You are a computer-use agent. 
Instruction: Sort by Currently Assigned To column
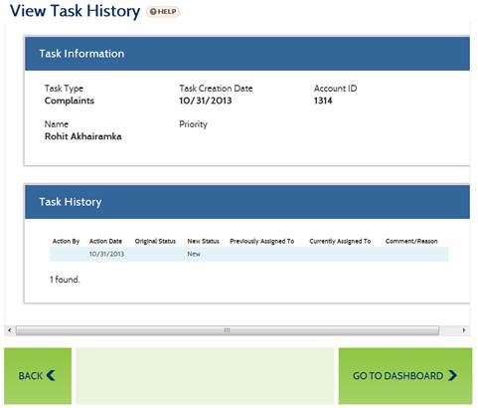click(340, 241)
